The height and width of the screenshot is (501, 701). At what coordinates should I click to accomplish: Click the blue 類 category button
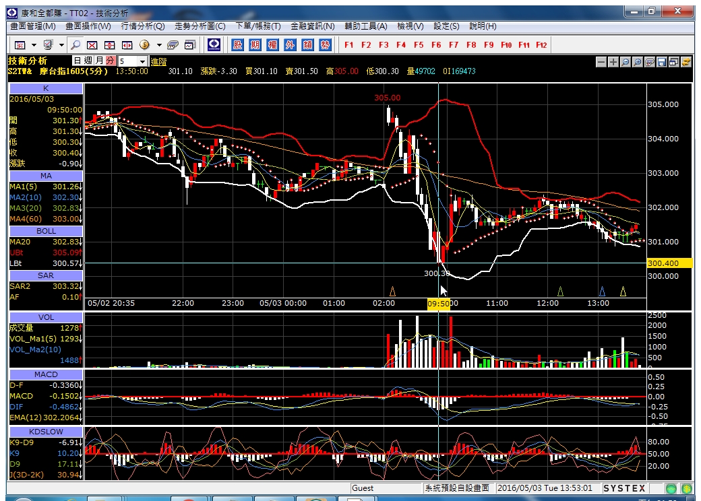pyautogui.click(x=307, y=44)
